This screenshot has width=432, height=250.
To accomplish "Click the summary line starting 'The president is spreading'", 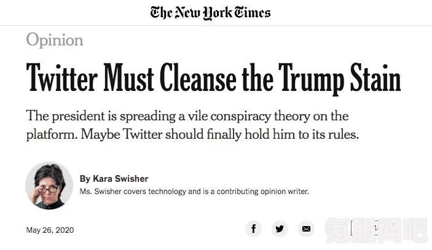I will pyautogui.click(x=187, y=116).
